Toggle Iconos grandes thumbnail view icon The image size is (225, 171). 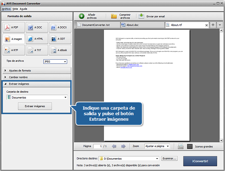pyautogui.click(x=190, y=146)
